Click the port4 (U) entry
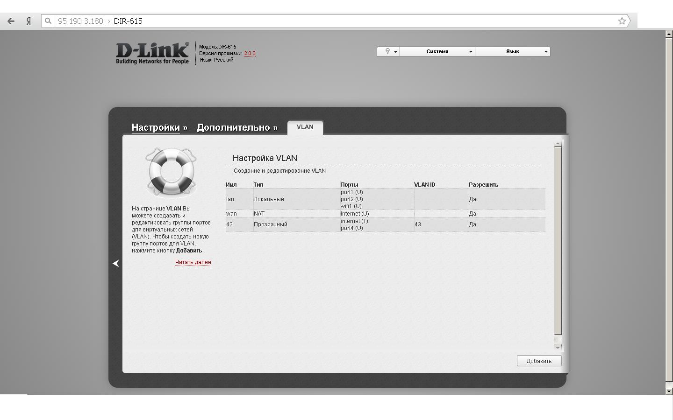Screen dimensions: 673x420 [x=352, y=228]
